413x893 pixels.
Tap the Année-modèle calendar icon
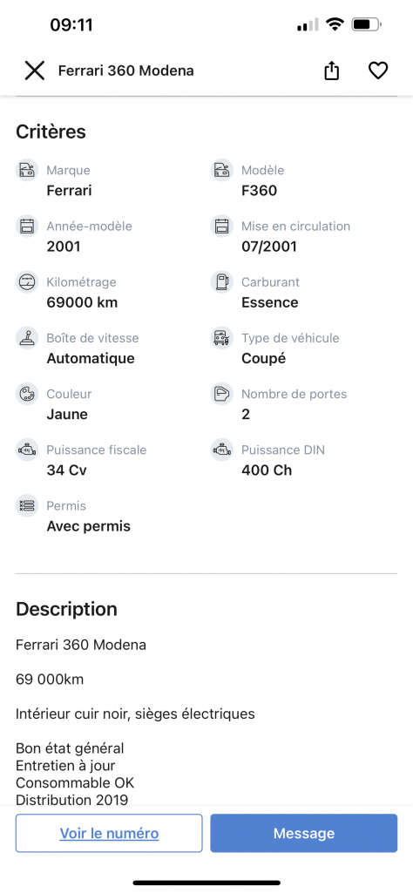pos(27,227)
